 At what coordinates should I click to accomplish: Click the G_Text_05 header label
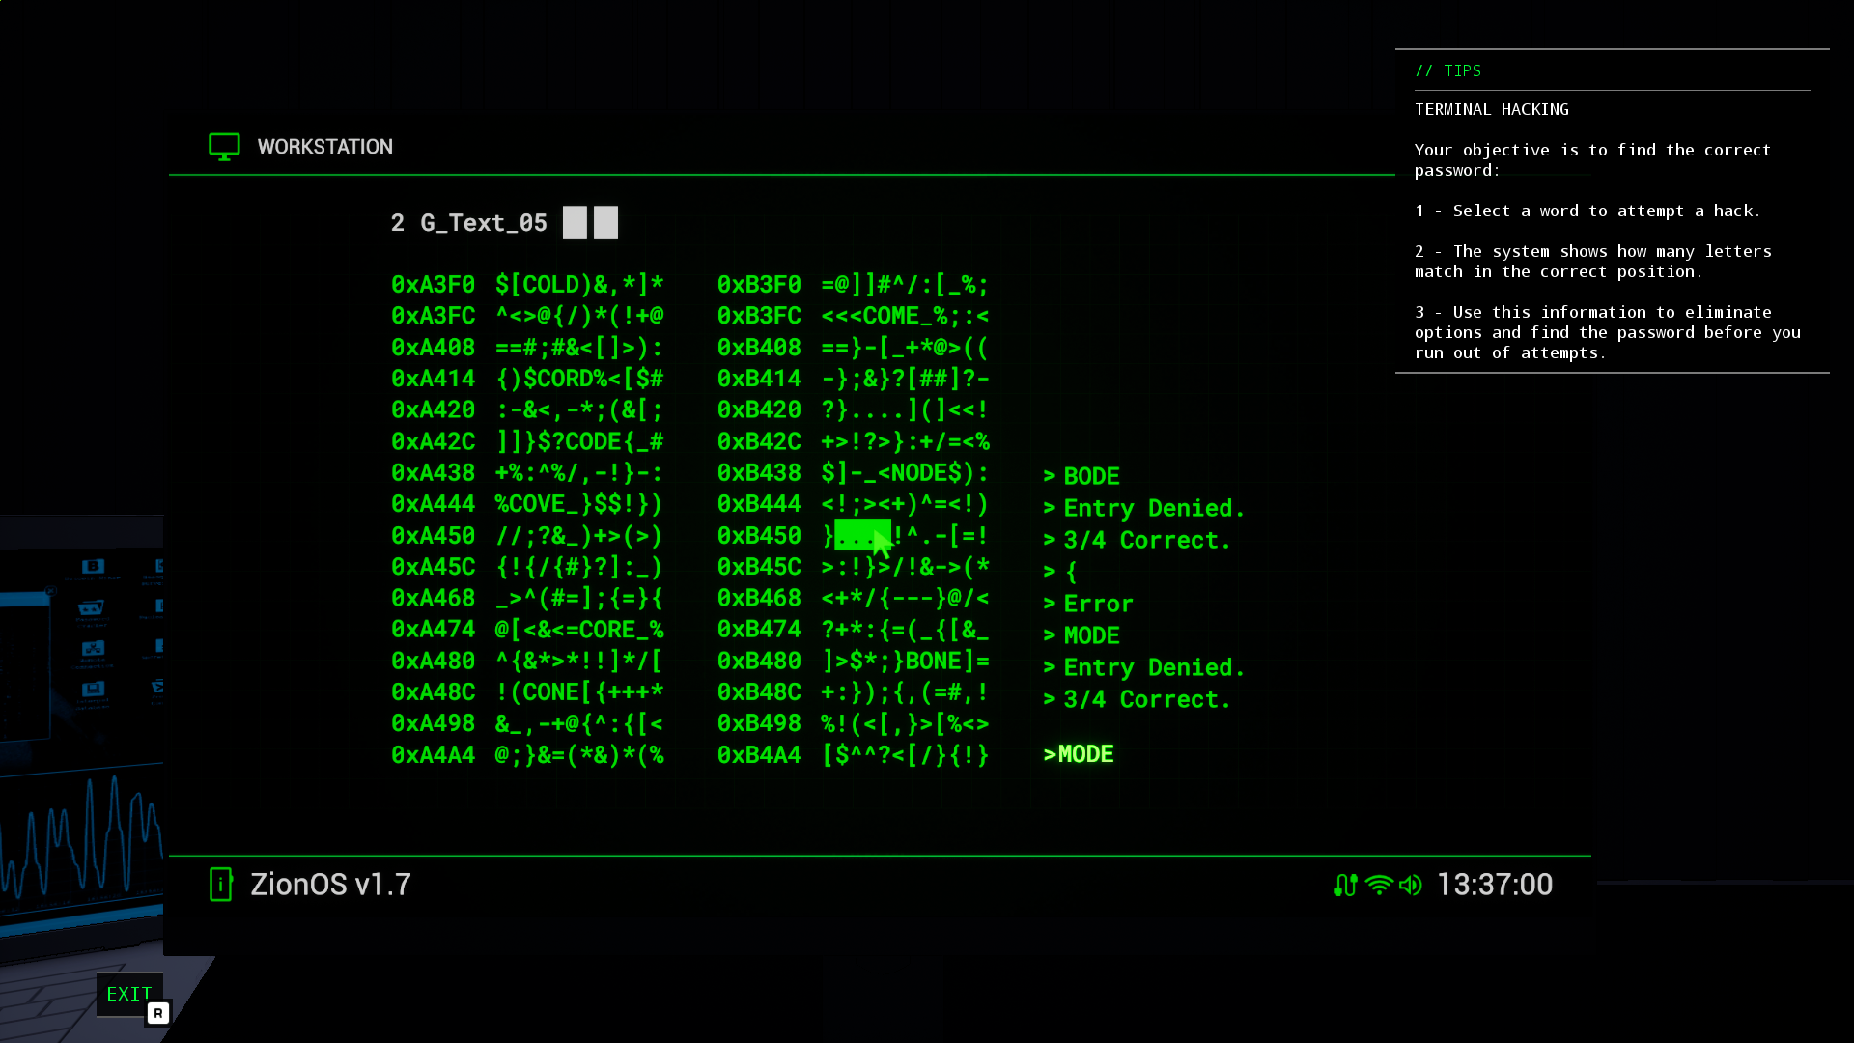click(484, 223)
